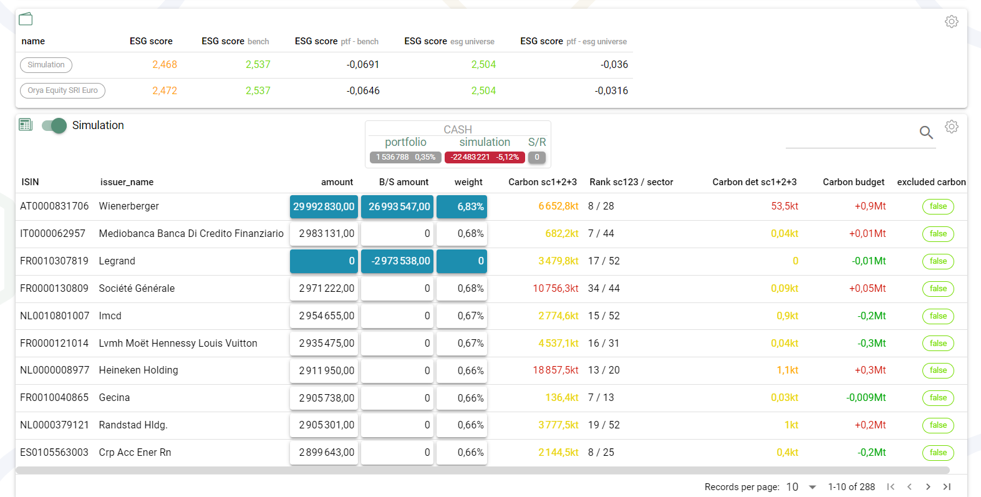Sort by B/S amount column header
Image resolution: width=981 pixels, height=497 pixels.
point(404,182)
